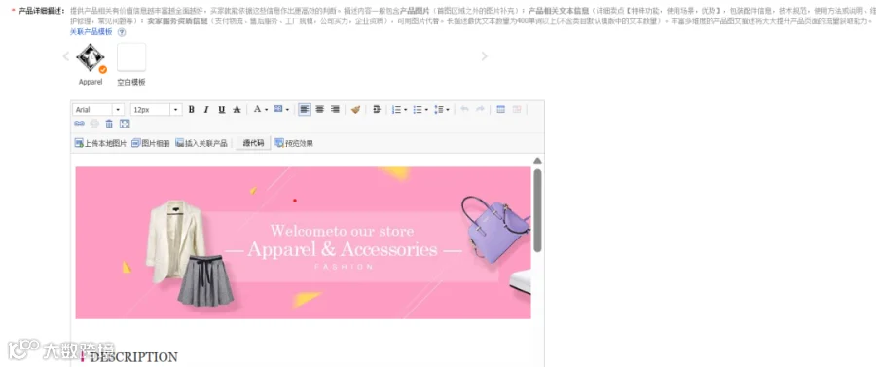Click the clear formatting brush icon
This screenshot has width=876, height=367.
point(355,109)
